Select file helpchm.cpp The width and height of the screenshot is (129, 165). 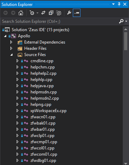click(43, 67)
